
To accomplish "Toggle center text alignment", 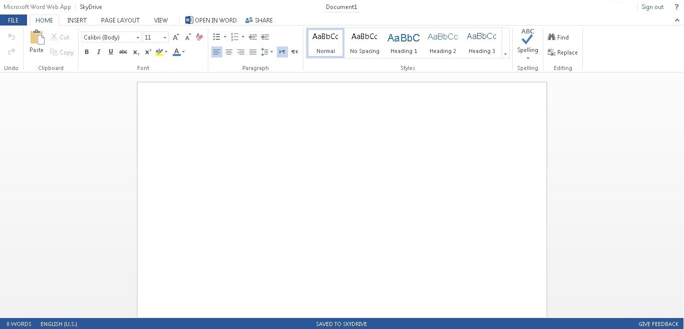I will pyautogui.click(x=229, y=52).
